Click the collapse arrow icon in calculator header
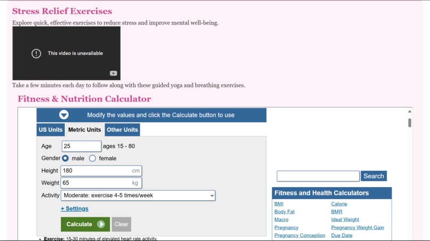 64,115
